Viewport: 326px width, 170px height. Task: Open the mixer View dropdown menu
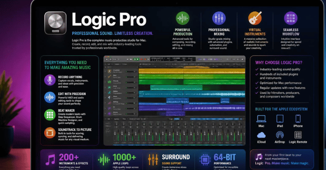pos(125,119)
